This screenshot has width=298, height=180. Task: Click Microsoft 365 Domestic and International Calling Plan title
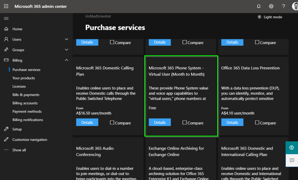click(247, 151)
